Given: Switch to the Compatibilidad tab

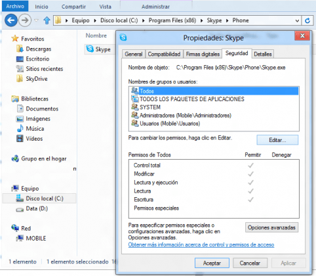Looking at the screenshot, I should coord(164,54).
